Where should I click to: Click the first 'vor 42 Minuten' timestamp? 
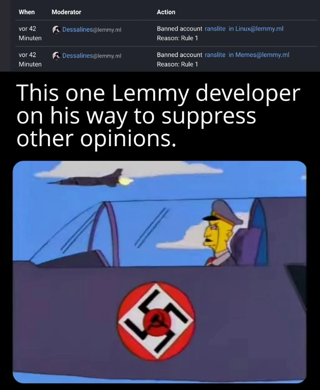tap(30, 33)
